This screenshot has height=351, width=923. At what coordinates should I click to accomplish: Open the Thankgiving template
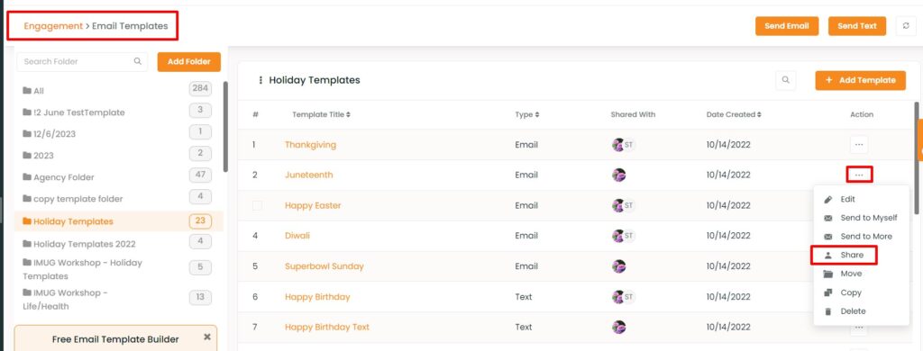310,145
